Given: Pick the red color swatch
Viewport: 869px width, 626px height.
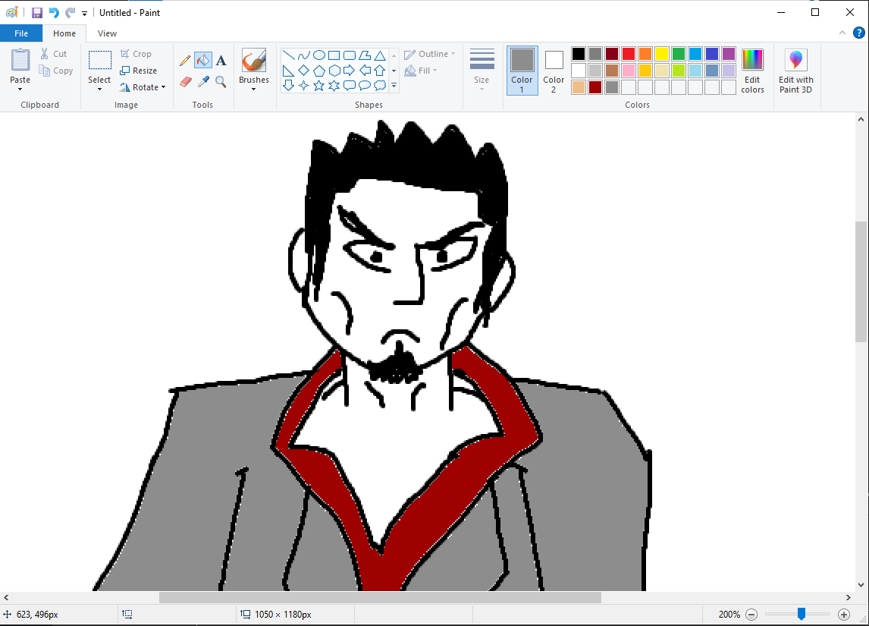Looking at the screenshot, I should [x=629, y=54].
